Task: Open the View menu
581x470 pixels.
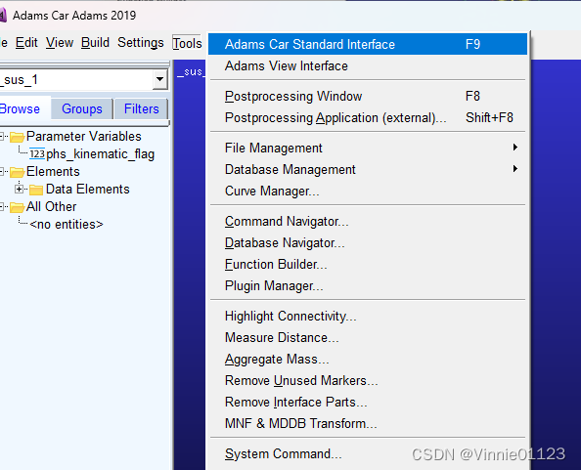Action: [60, 43]
